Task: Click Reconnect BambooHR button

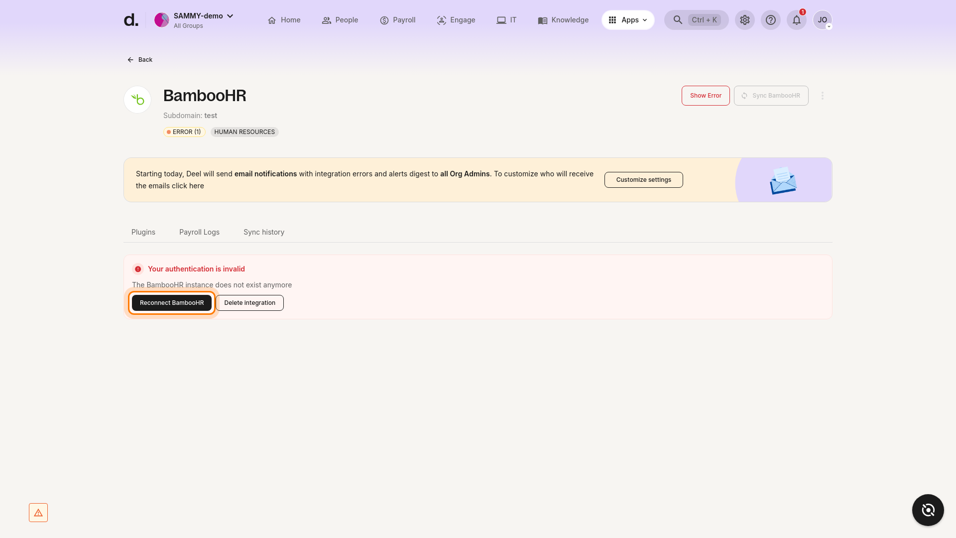Action: click(x=172, y=303)
